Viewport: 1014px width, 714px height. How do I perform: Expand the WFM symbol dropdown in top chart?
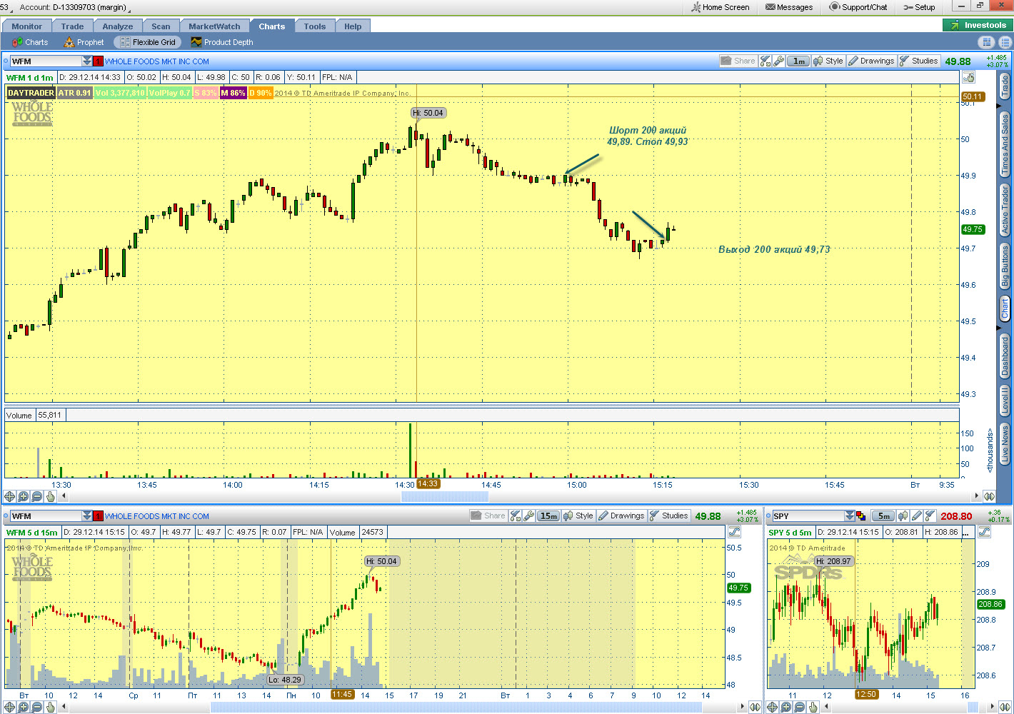click(87, 61)
